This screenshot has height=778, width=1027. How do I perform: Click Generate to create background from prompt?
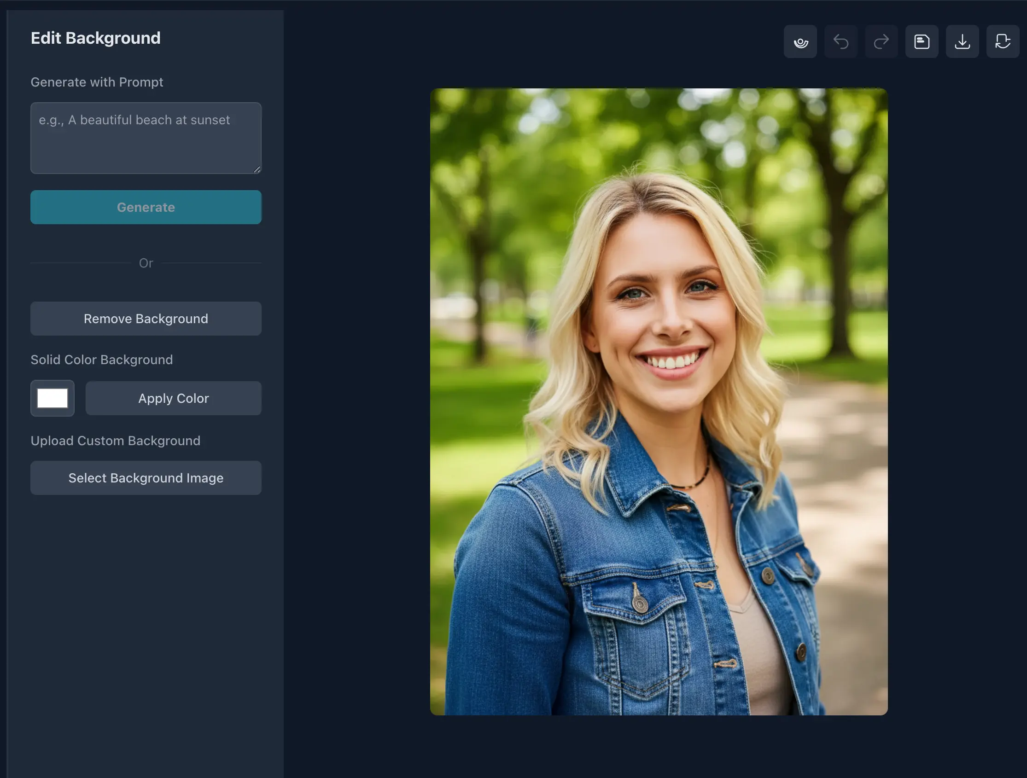146,207
